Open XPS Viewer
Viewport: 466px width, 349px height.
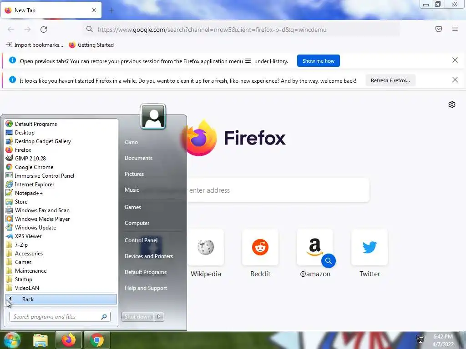click(61, 236)
